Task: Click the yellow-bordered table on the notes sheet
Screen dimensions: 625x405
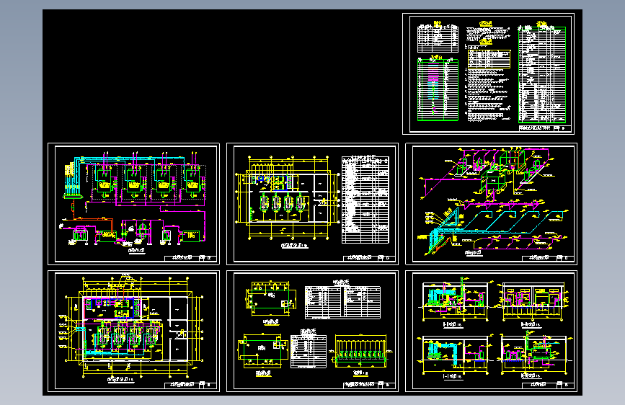Action: [489, 59]
